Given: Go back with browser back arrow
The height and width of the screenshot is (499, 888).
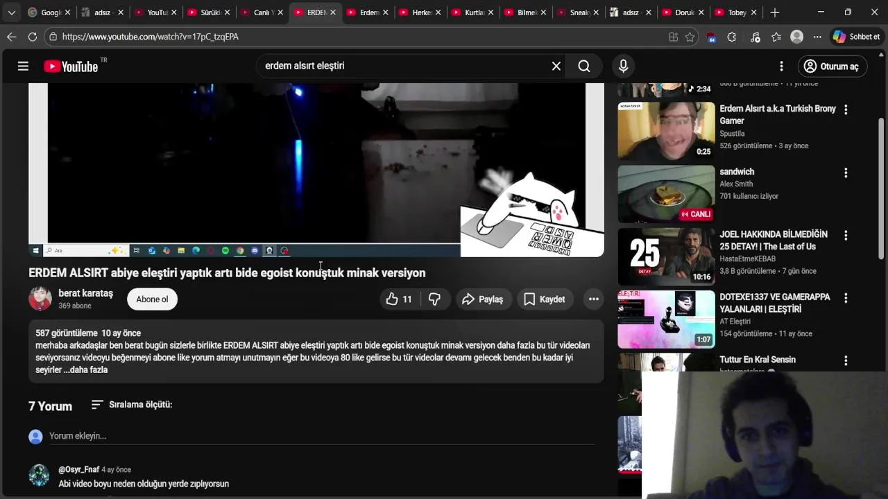Looking at the screenshot, I should (x=12, y=37).
